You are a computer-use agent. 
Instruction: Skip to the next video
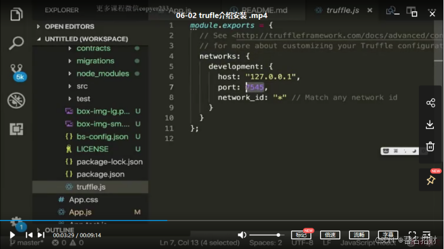coord(41,235)
